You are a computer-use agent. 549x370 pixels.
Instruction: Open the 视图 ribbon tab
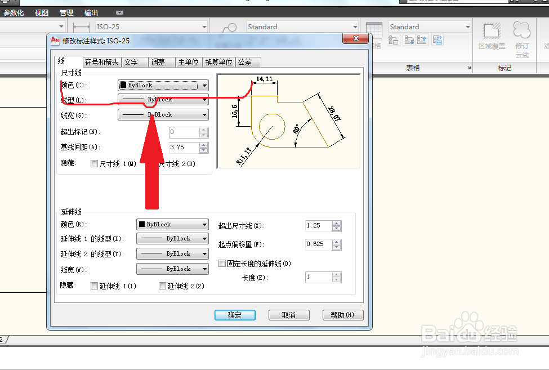pyautogui.click(x=41, y=13)
